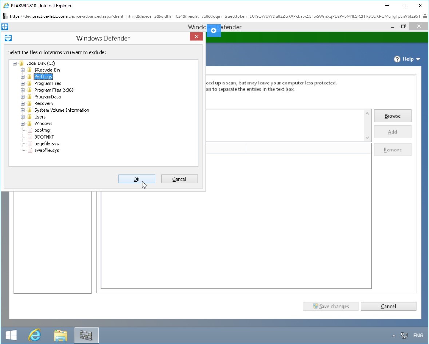This screenshot has height=344, width=429.
Task: Click the Remove button
Action: 392,150
